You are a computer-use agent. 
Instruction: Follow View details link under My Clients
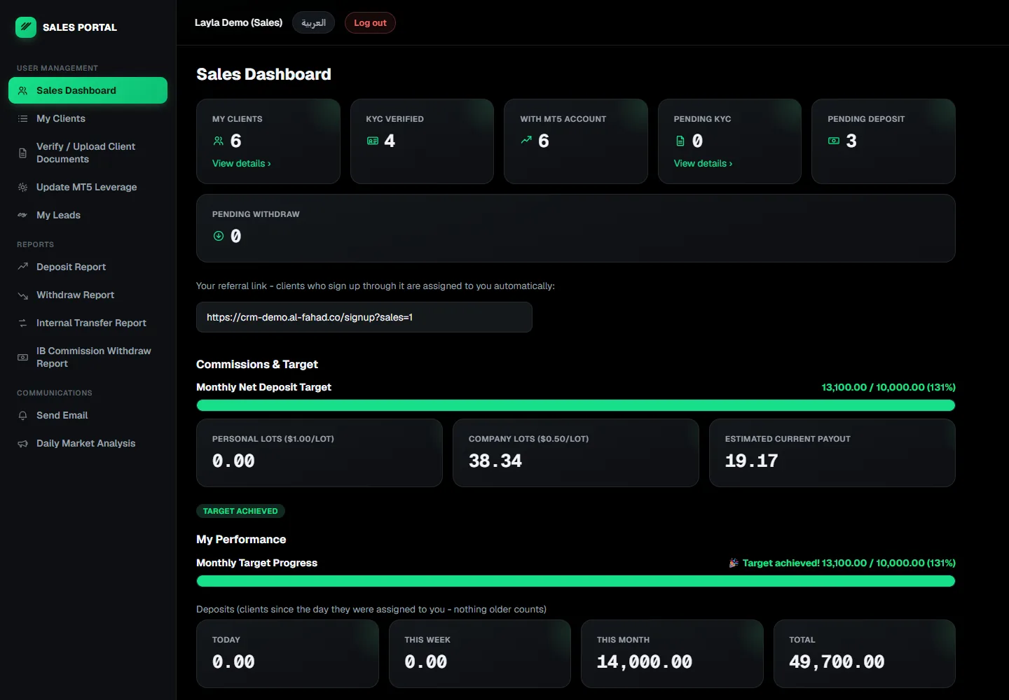(x=242, y=163)
